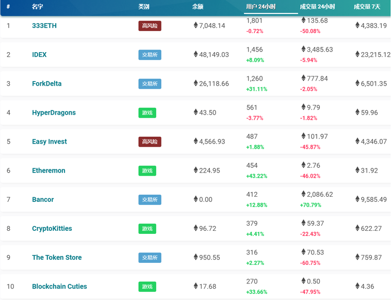Click Ethereum icon beside balance 950.55

pyautogui.click(x=196, y=257)
